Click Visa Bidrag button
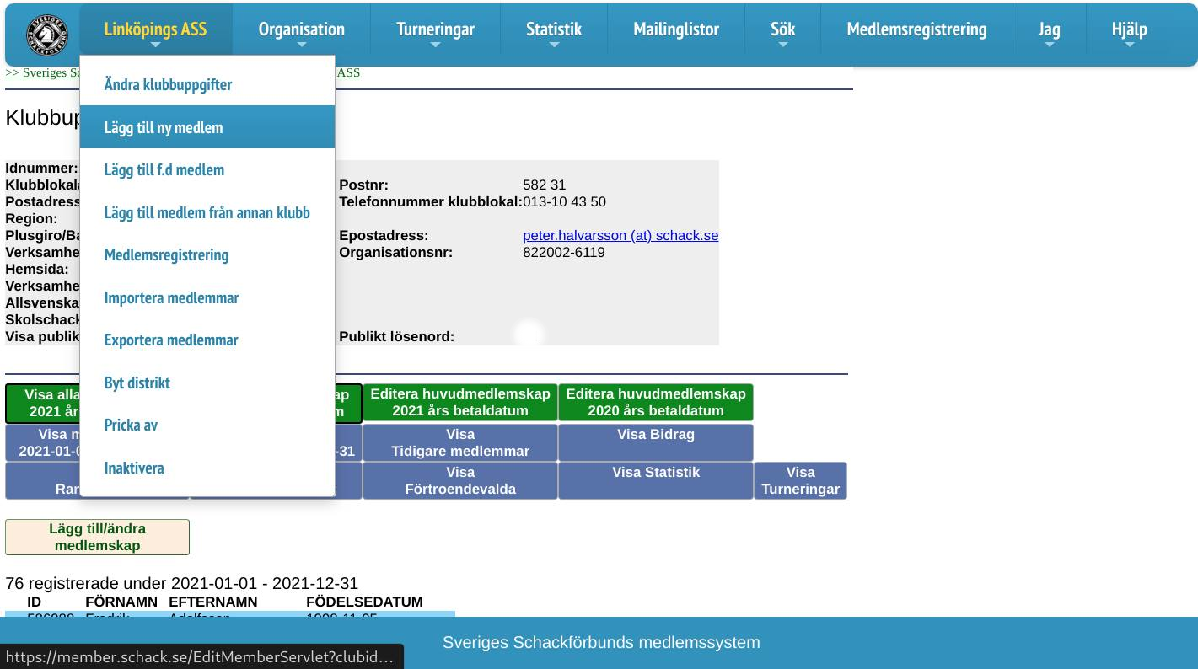This screenshot has height=669, width=1198. tap(656, 442)
